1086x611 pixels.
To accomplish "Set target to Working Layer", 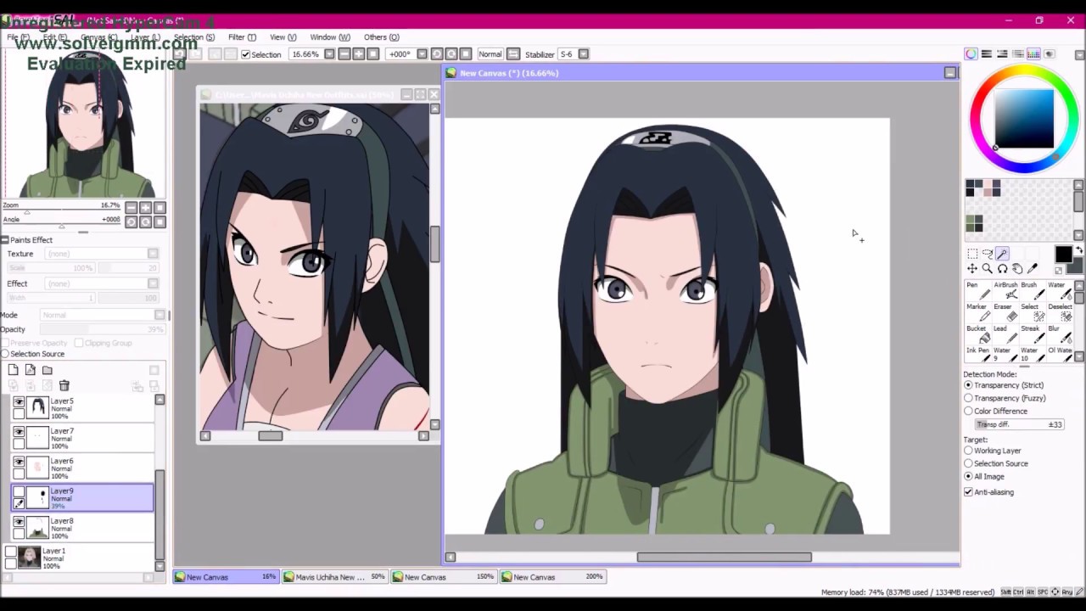I will pyautogui.click(x=968, y=451).
